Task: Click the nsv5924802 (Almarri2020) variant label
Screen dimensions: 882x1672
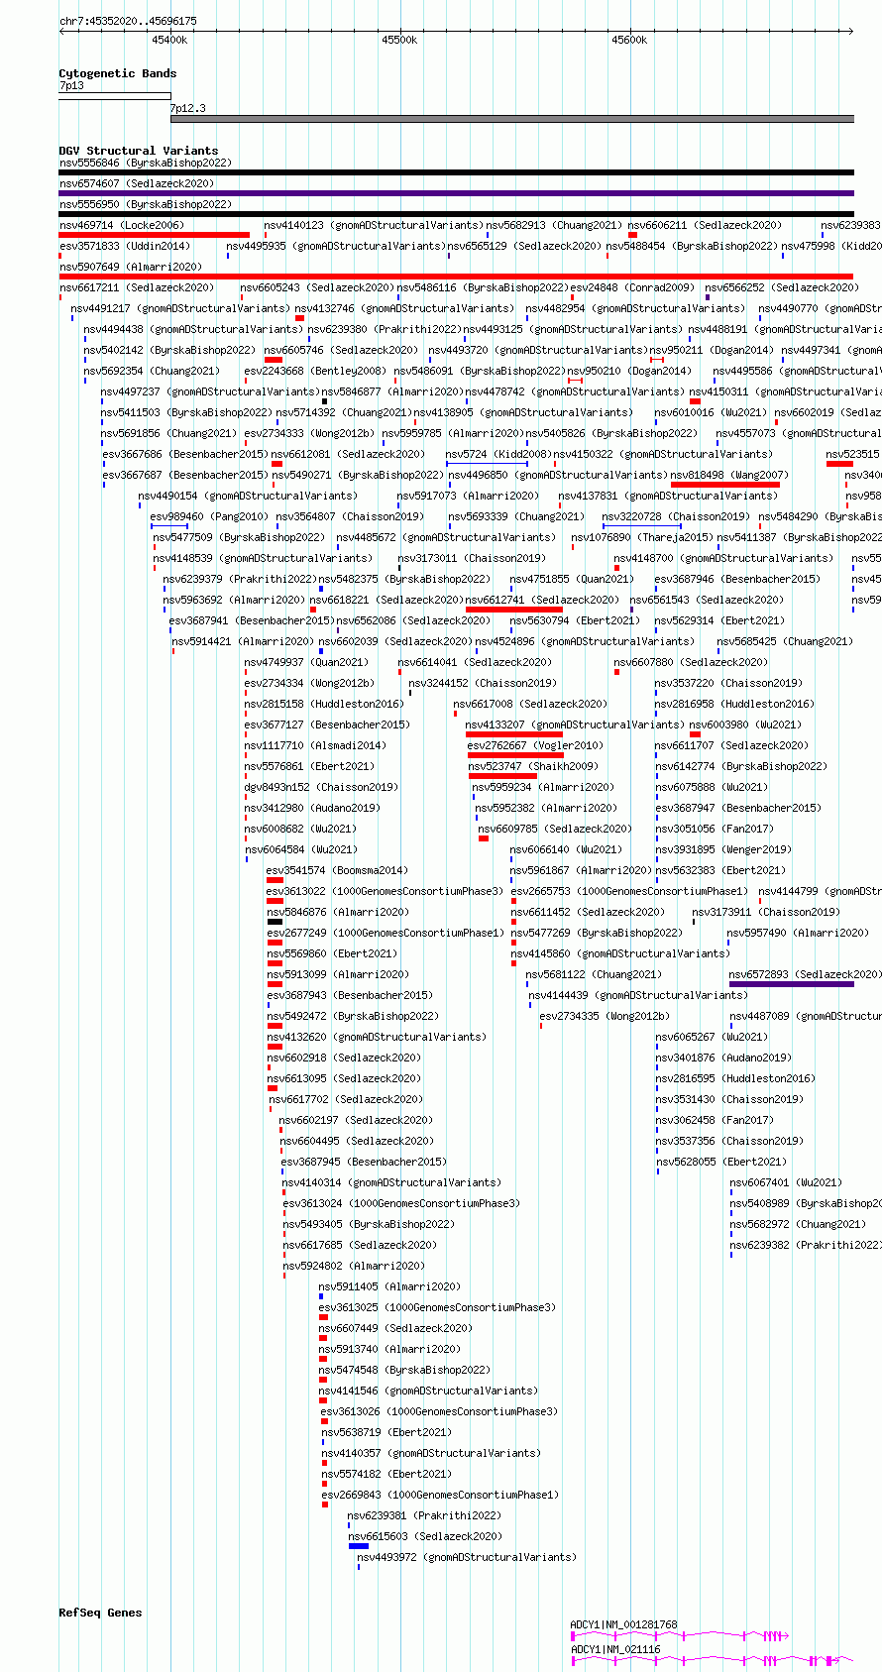Action: (x=354, y=1266)
